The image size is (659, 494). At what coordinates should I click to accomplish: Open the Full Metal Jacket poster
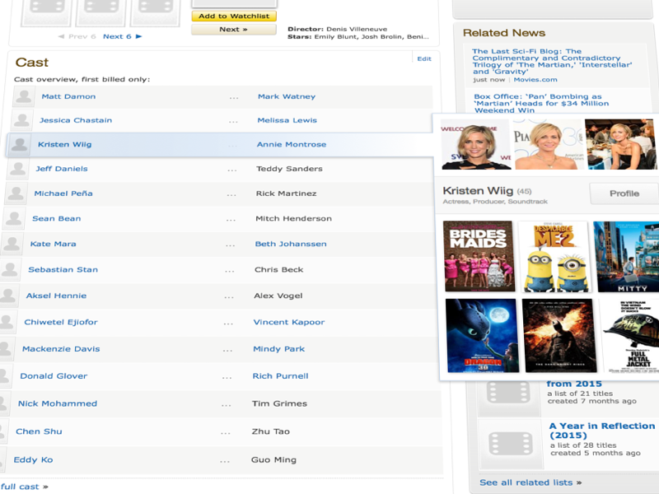tap(630, 335)
